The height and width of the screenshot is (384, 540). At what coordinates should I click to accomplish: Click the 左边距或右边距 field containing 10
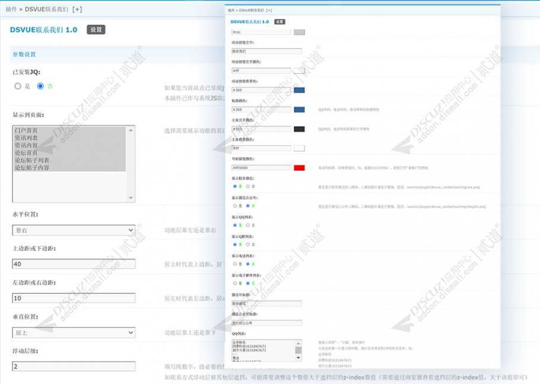click(x=74, y=298)
